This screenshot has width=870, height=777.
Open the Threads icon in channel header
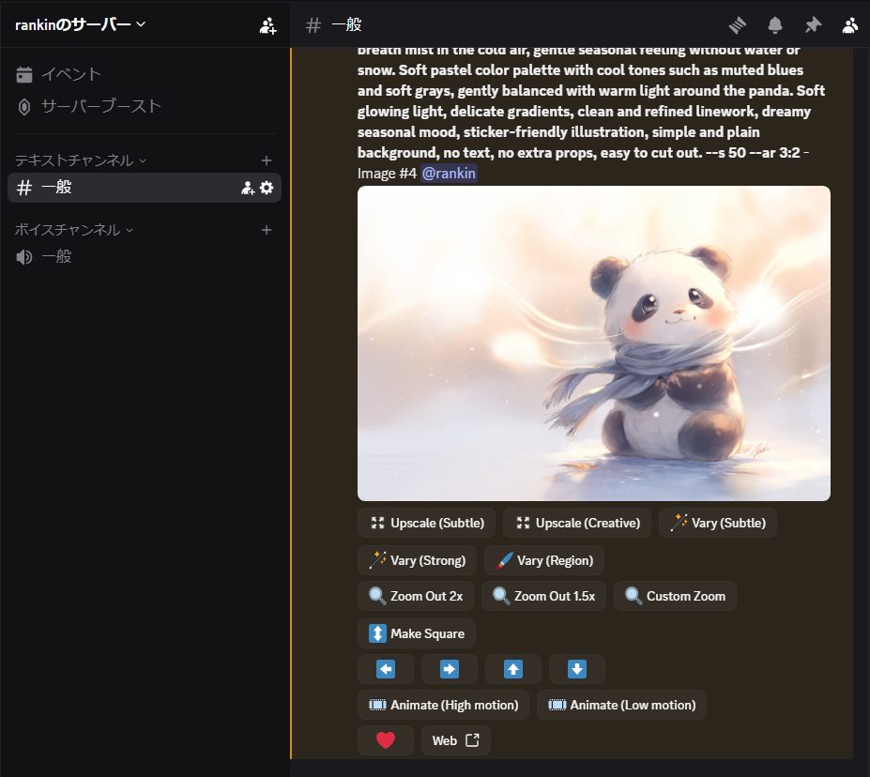(x=740, y=25)
